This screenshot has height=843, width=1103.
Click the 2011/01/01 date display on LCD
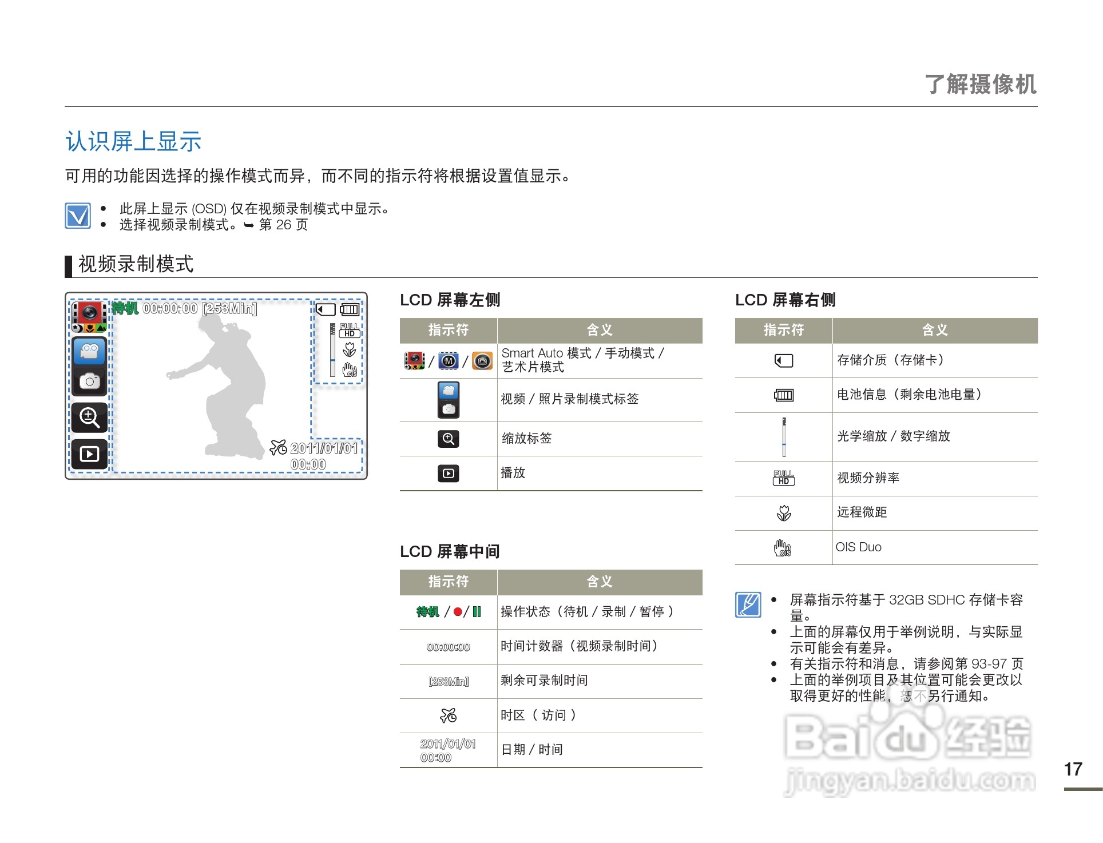coord(324,448)
